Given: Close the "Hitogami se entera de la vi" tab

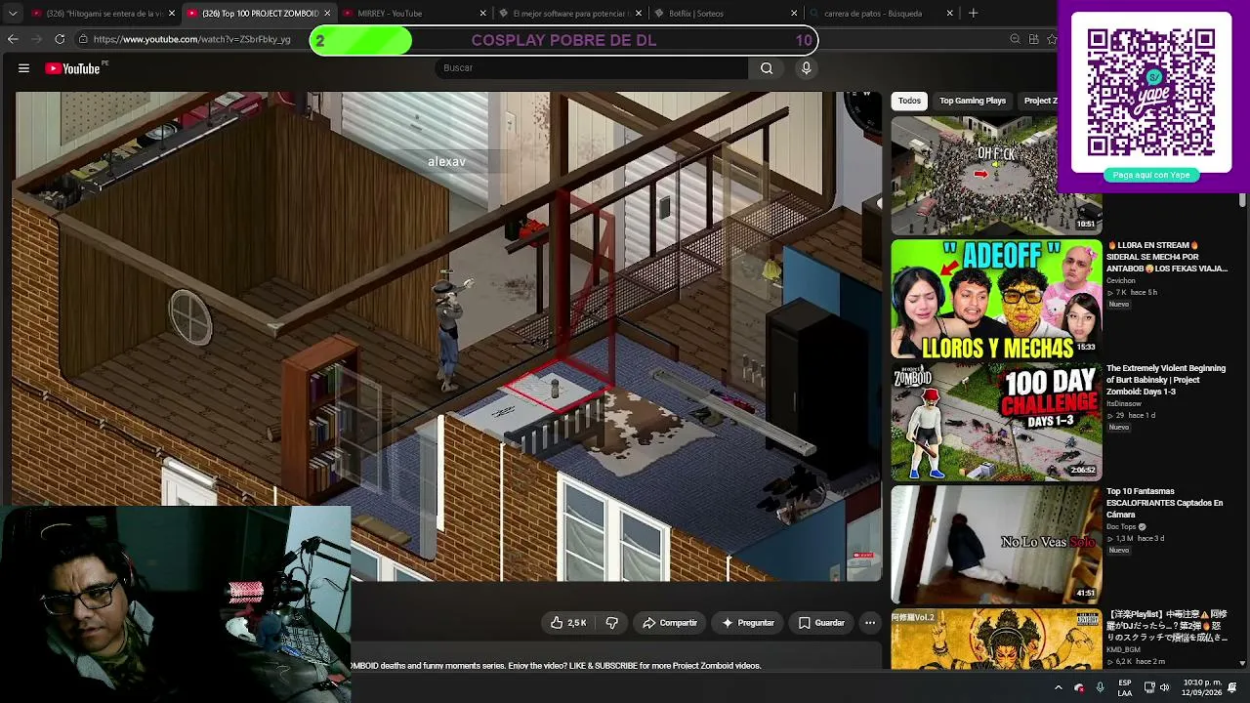Looking at the screenshot, I should pos(172,14).
